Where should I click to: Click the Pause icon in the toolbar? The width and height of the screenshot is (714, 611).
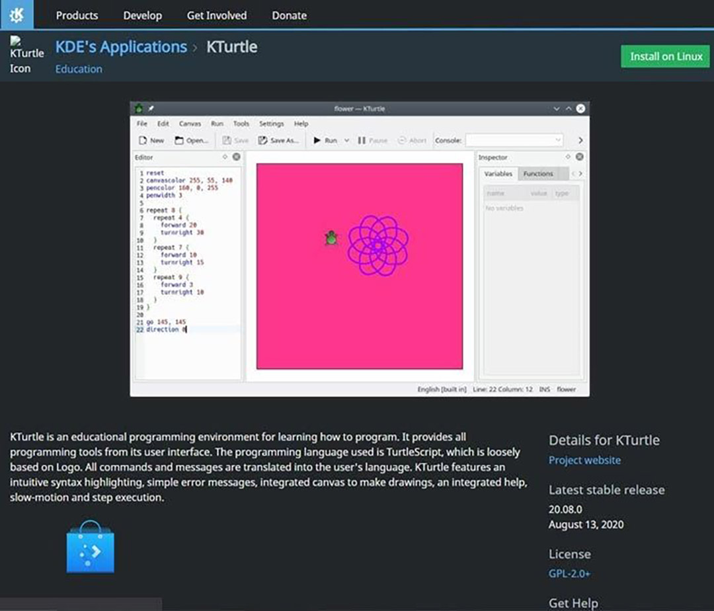point(362,140)
